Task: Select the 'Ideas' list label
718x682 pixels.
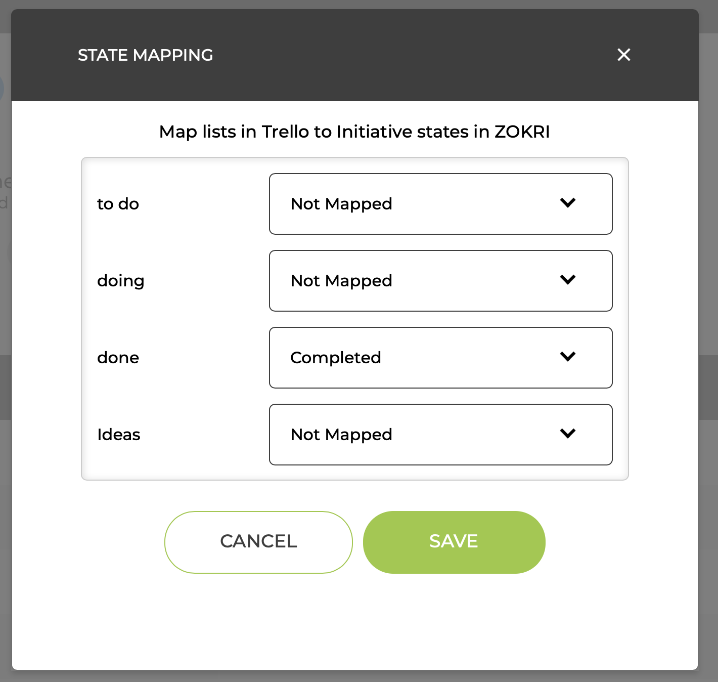Action: coord(118,434)
